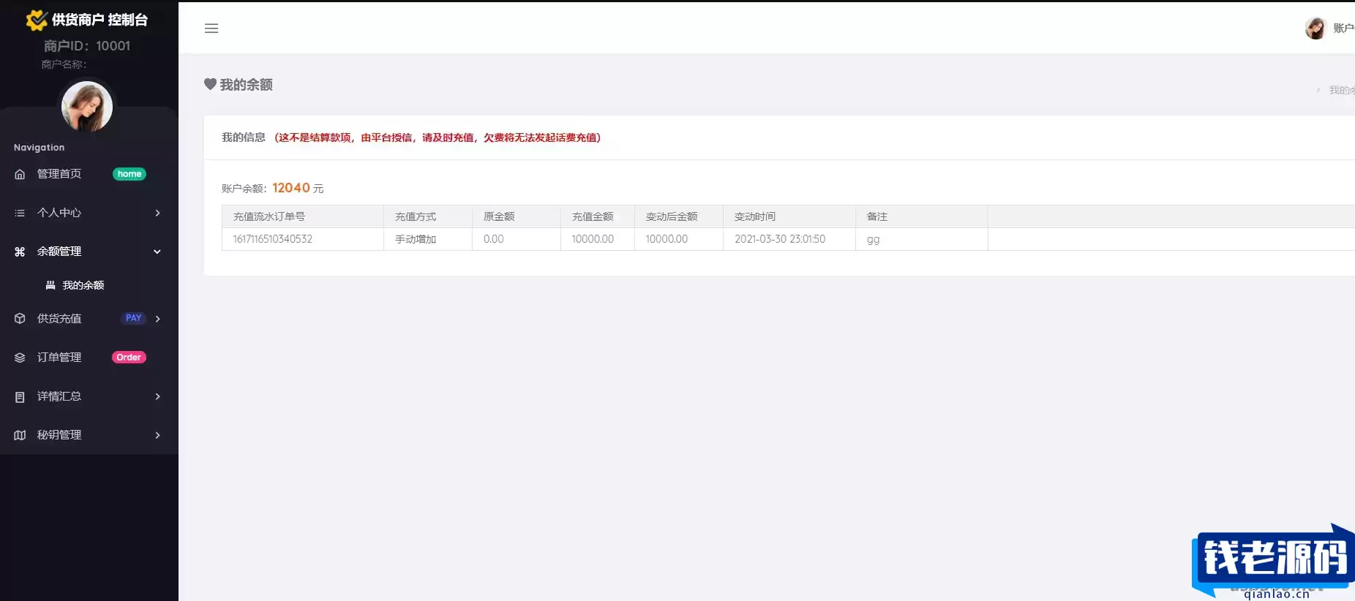Screen dimensions: 1355x601
Task: Click the 我的信息 section heading
Action: (x=244, y=137)
